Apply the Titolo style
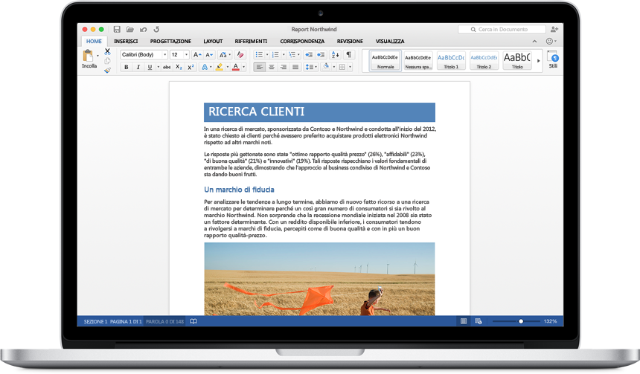This screenshot has height=374, width=640. coord(517,61)
